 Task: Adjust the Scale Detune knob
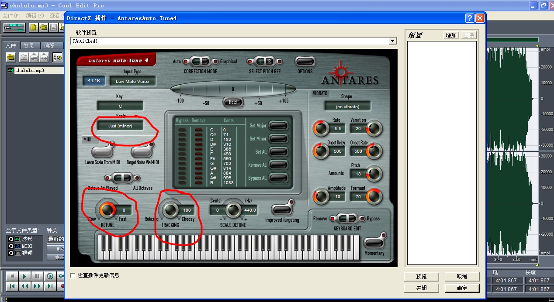coord(233,210)
